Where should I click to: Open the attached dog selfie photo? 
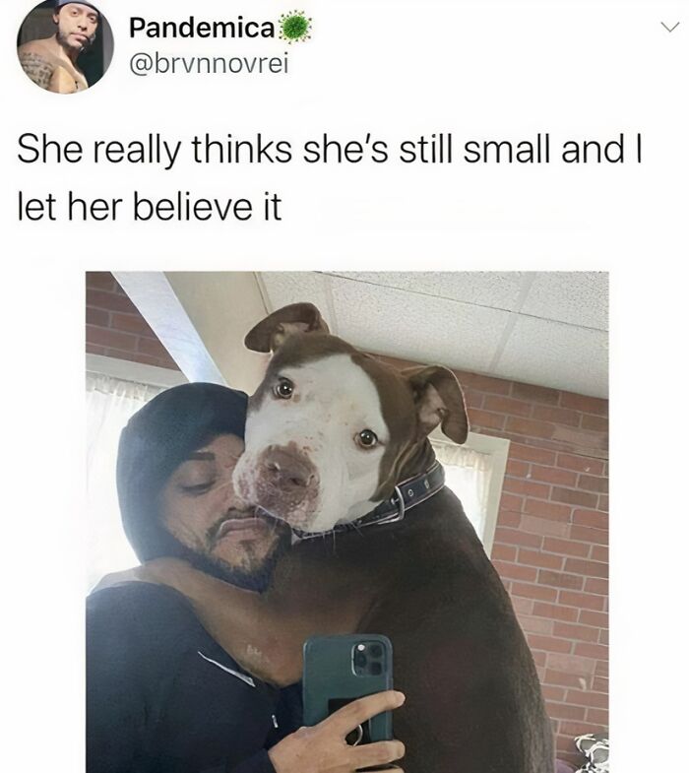tap(347, 522)
